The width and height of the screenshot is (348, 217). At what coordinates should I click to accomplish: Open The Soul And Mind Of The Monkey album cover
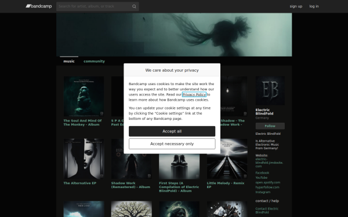point(84,97)
